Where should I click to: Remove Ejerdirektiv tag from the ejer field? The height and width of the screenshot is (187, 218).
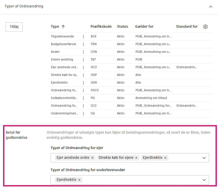click(165, 158)
